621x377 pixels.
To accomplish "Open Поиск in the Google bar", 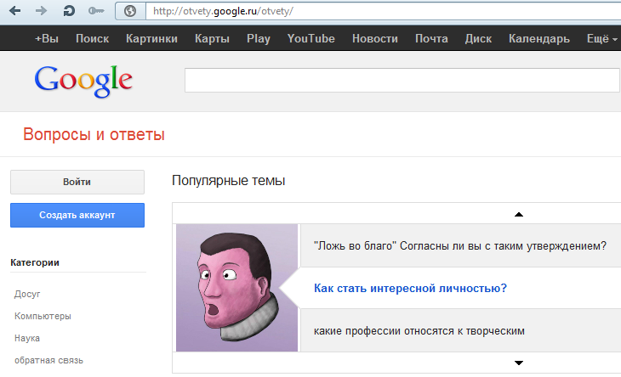I will pyautogui.click(x=92, y=39).
